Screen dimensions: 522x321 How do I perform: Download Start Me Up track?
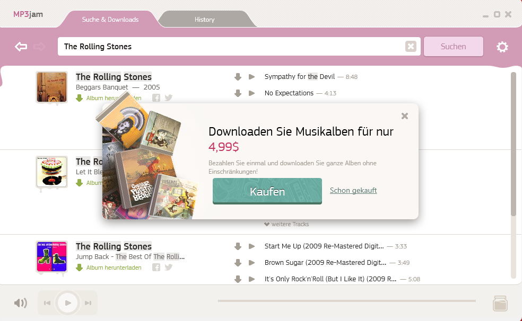[x=238, y=246]
